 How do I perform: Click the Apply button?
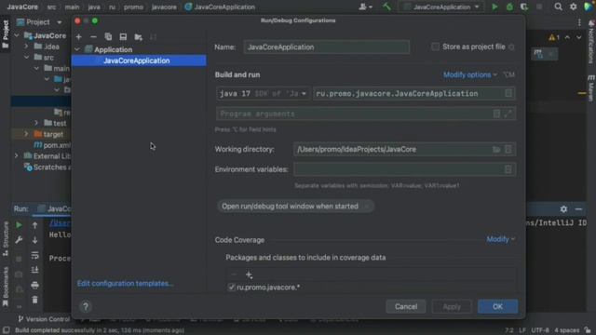(452, 306)
